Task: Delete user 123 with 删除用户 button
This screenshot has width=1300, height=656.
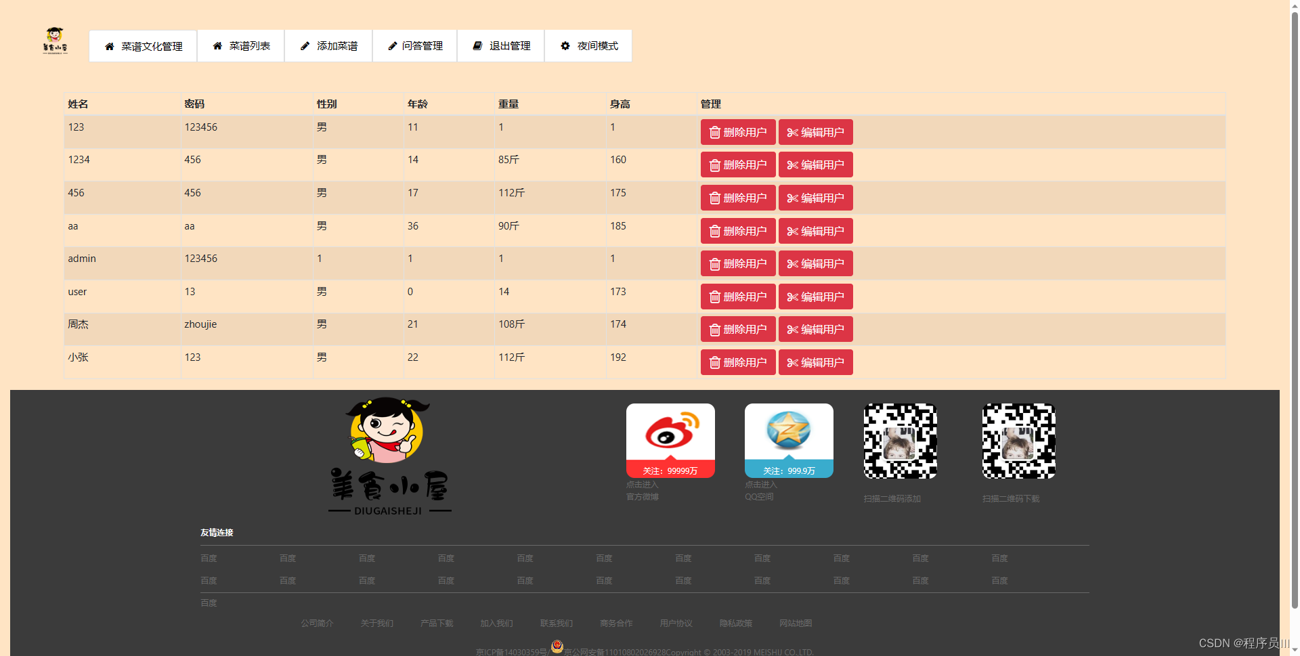Action: pos(738,132)
